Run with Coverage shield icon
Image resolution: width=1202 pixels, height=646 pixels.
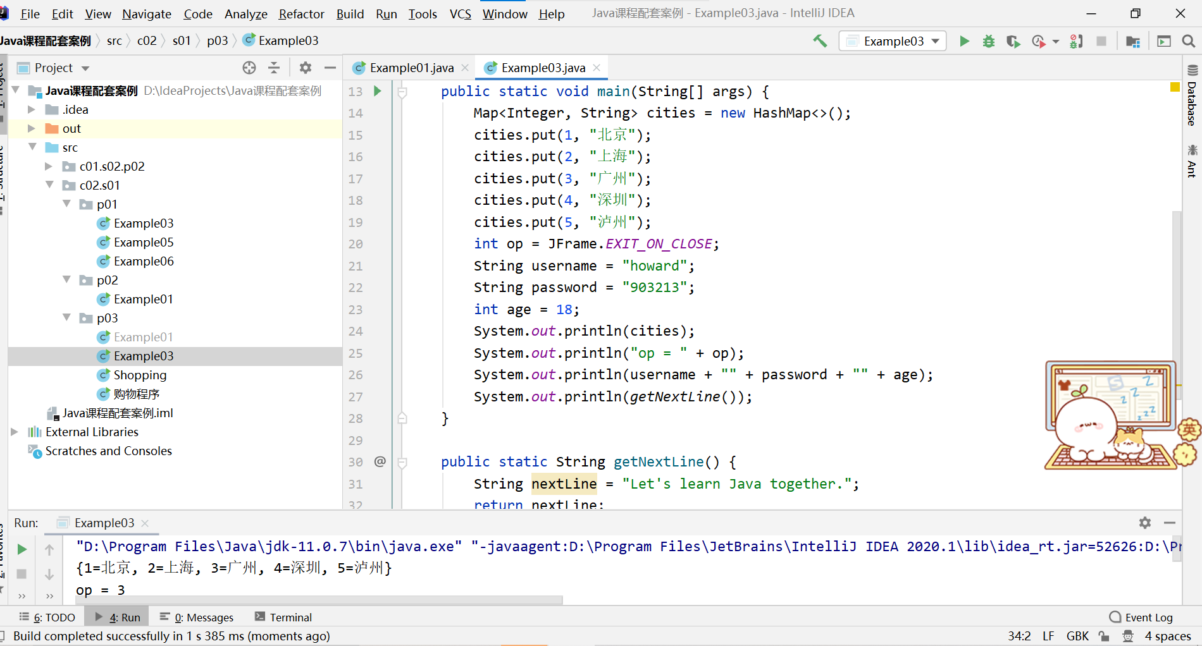point(1013,41)
